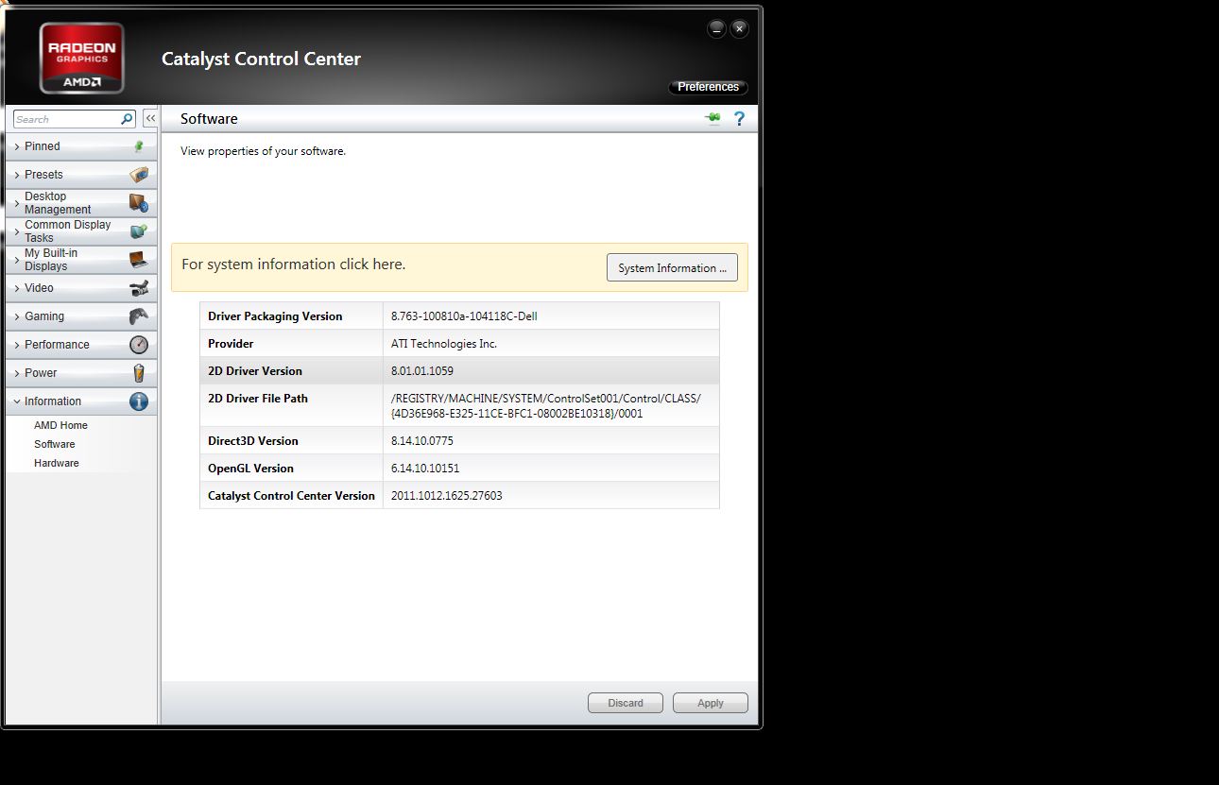Click the 2D Driver Version label
This screenshot has height=785, width=1219.
pyautogui.click(x=255, y=371)
